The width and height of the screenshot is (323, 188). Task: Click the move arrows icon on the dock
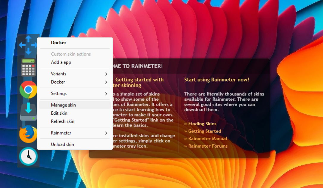tap(28, 45)
